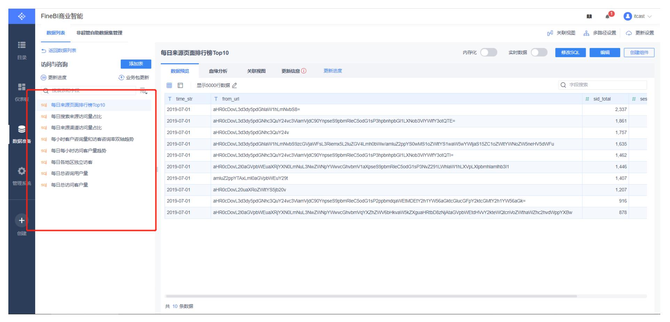Click the horizontal scrollbar of data table

click(x=371, y=296)
